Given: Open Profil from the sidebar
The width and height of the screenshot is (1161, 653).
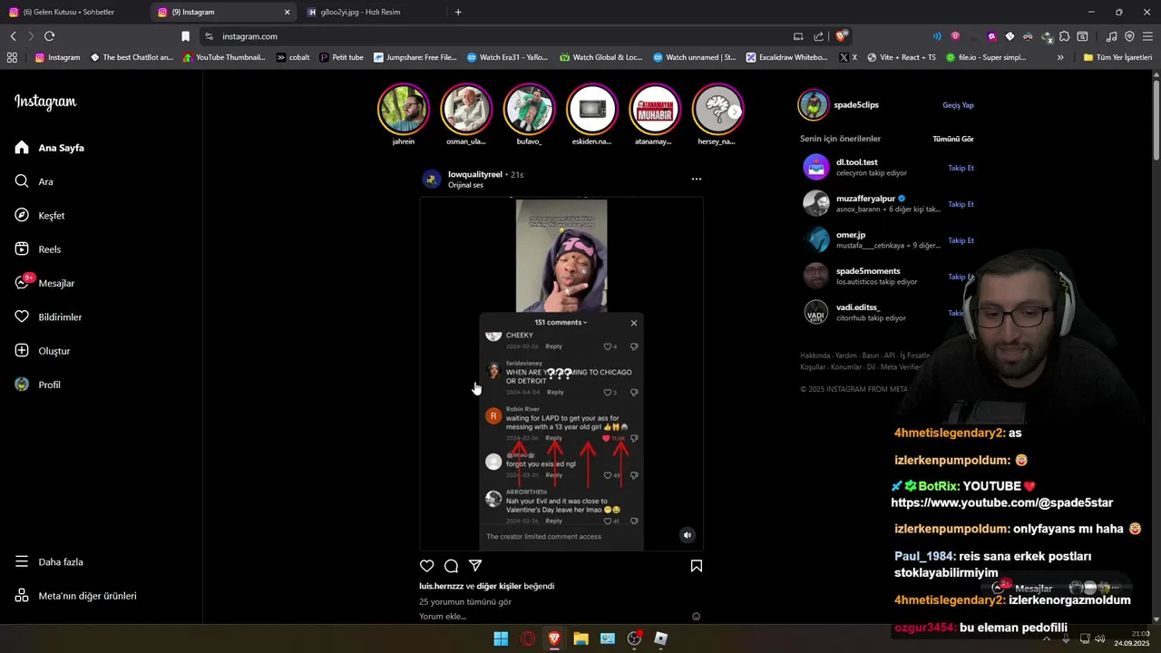Looking at the screenshot, I should click(37, 385).
